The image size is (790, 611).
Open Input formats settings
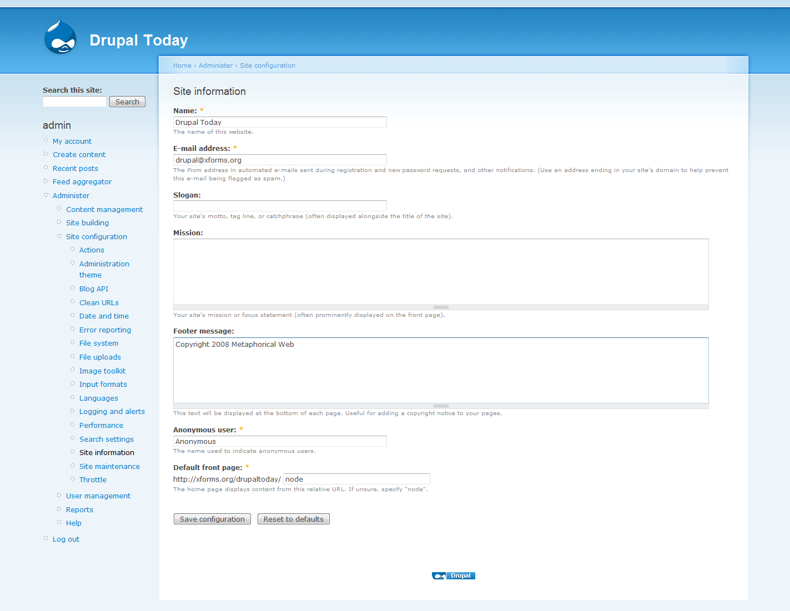coord(103,384)
